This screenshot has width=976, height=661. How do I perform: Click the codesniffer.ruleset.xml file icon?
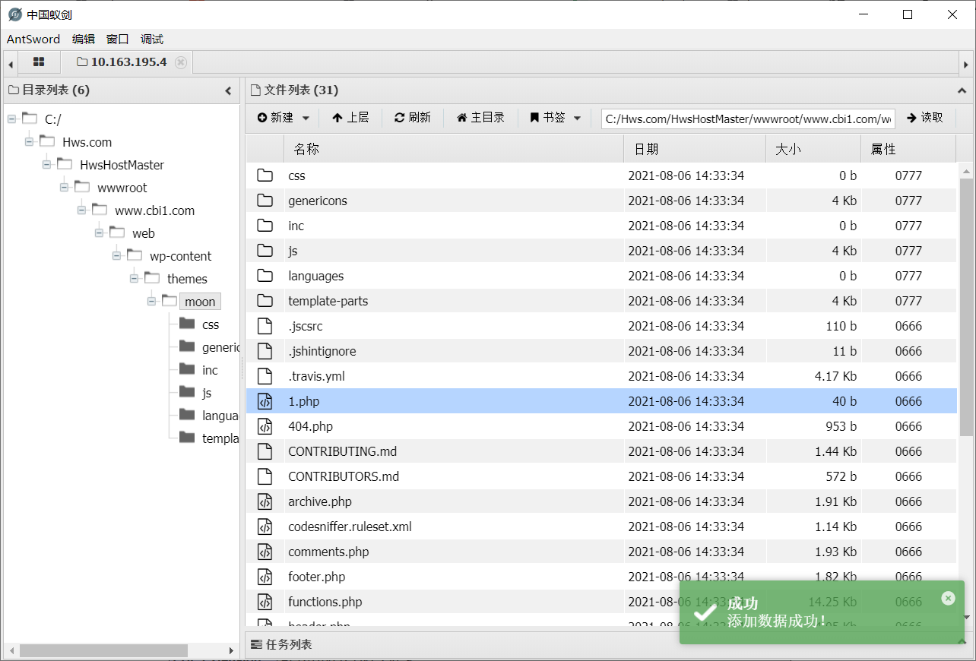pyautogui.click(x=265, y=527)
